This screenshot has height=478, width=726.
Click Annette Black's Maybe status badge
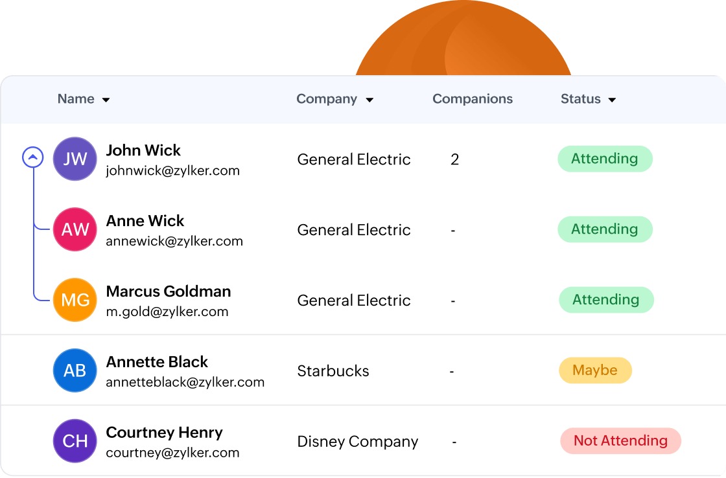pos(594,370)
